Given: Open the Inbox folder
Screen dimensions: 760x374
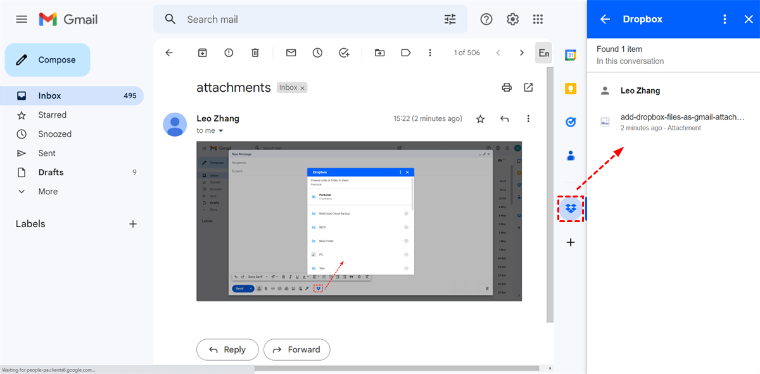Looking at the screenshot, I should (73, 96).
